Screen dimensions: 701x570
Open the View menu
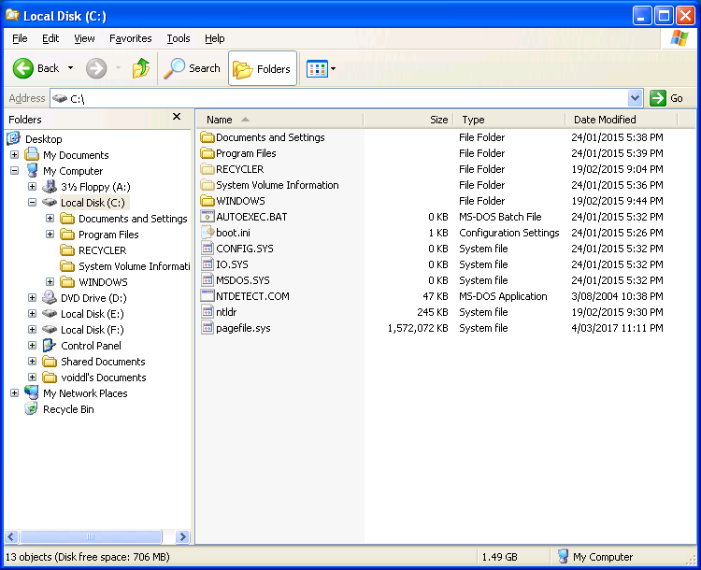coord(84,38)
